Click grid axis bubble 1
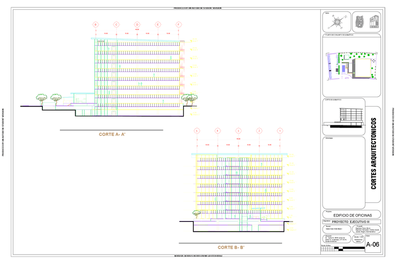This screenshot has height=264, width=396. pos(280,131)
